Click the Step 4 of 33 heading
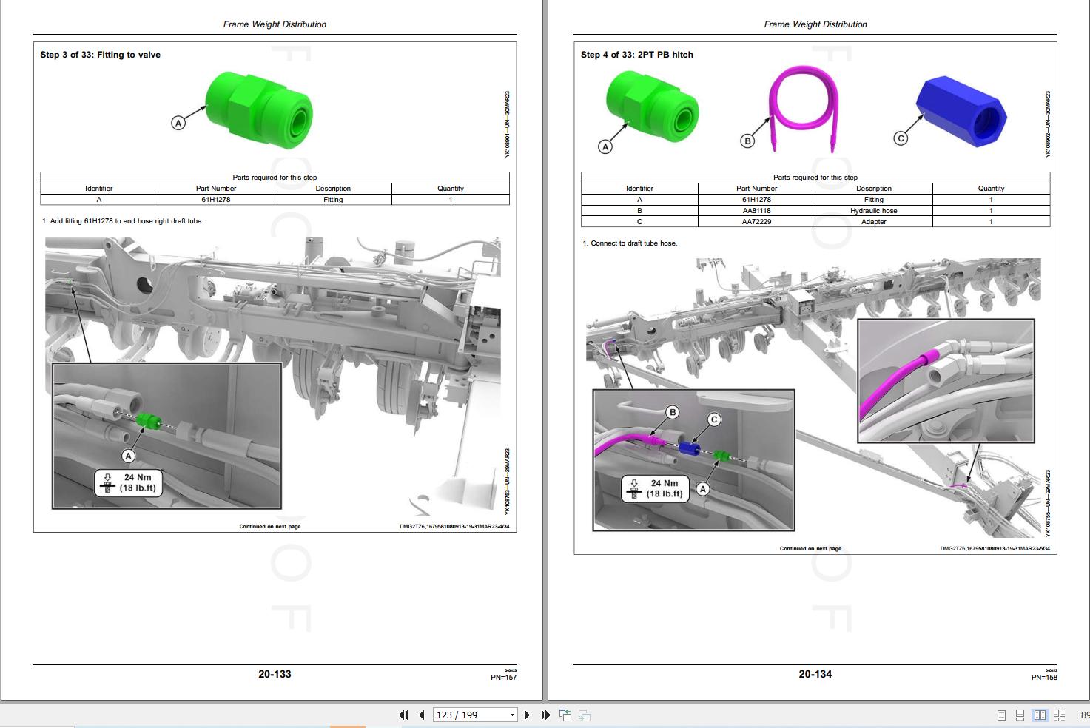This screenshot has width=1090, height=728. pos(636,55)
